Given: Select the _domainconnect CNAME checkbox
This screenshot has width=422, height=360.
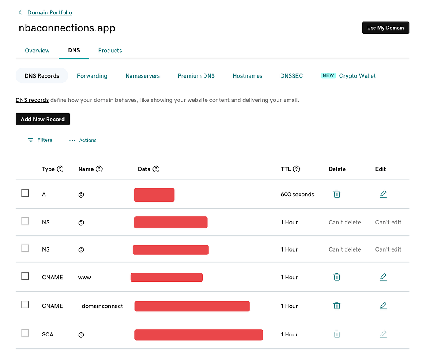Looking at the screenshot, I should (25, 304).
